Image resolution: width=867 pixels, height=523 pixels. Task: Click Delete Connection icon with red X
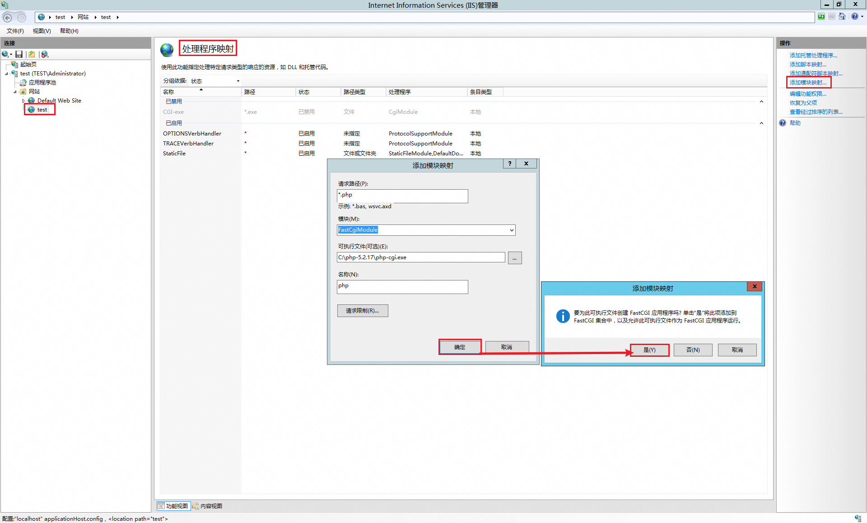pyautogui.click(x=45, y=54)
